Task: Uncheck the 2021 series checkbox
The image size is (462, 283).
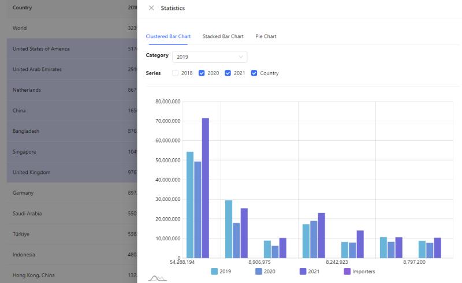Action: [x=228, y=73]
